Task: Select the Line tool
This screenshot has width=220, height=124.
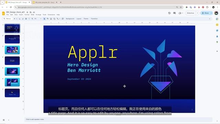Action: 57,19
